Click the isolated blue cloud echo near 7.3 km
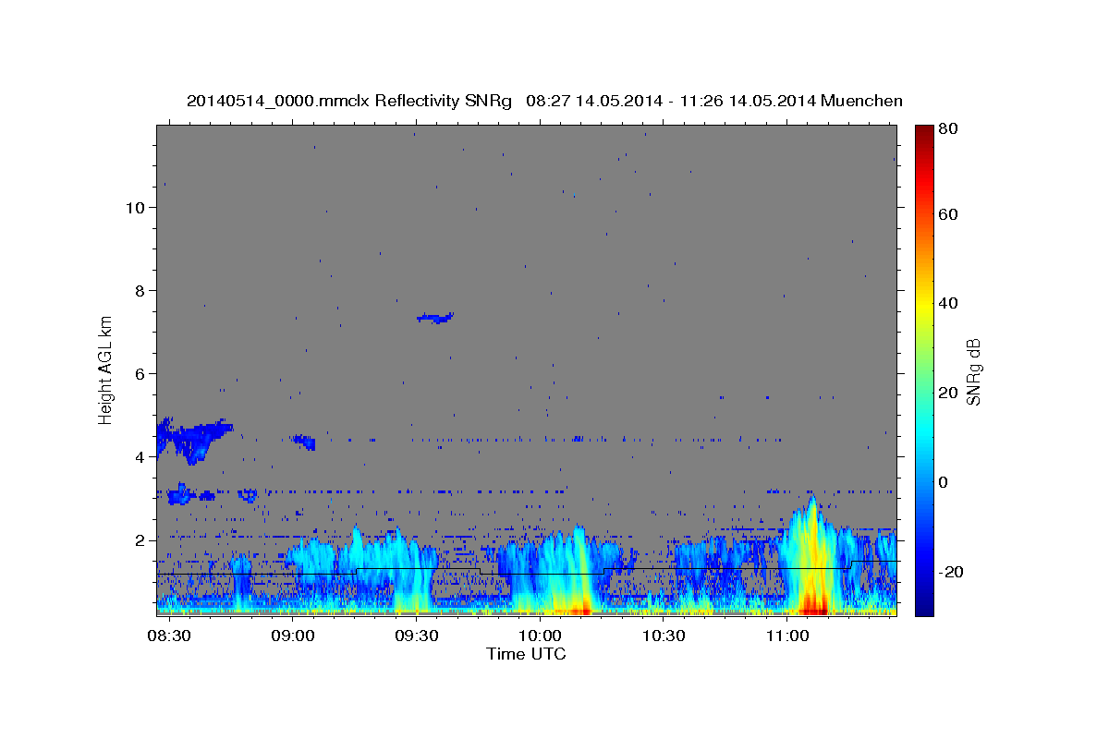The height and width of the screenshot is (739, 1109). click(435, 318)
